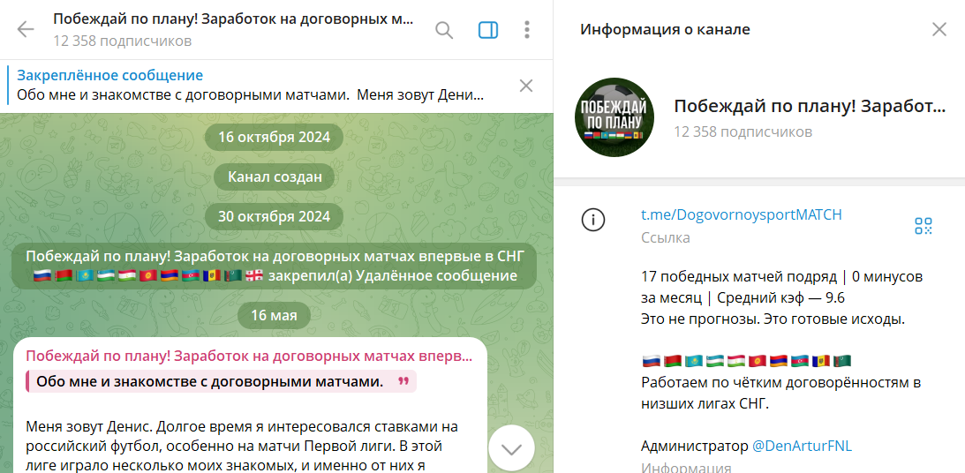Click the 16 октября 2024 date badge
Image resolution: width=965 pixels, height=473 pixels.
tap(274, 137)
